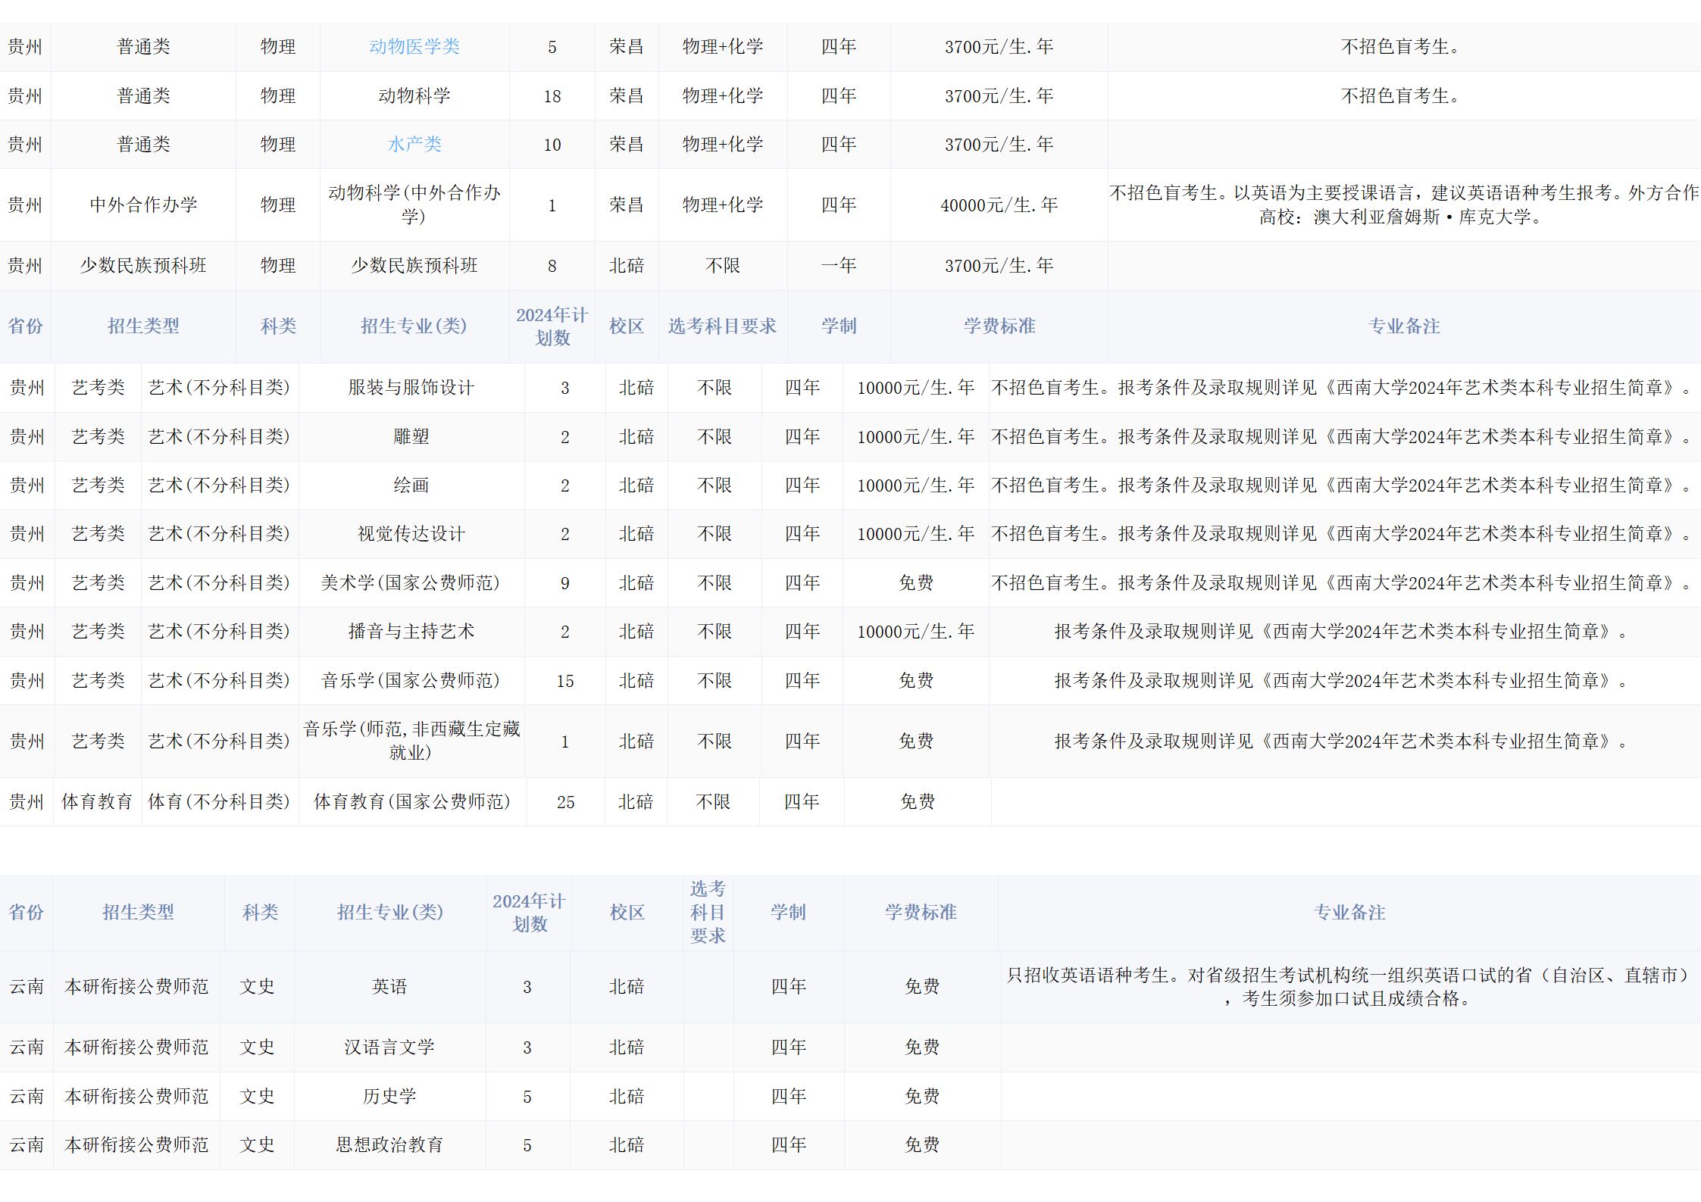Click the 招生类型 header in the Yunnan table
Image resolution: width=1701 pixels, height=1202 pixels.
[x=138, y=913]
